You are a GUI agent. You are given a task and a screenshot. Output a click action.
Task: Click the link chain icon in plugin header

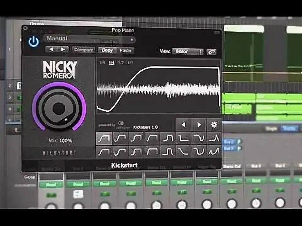point(211,52)
